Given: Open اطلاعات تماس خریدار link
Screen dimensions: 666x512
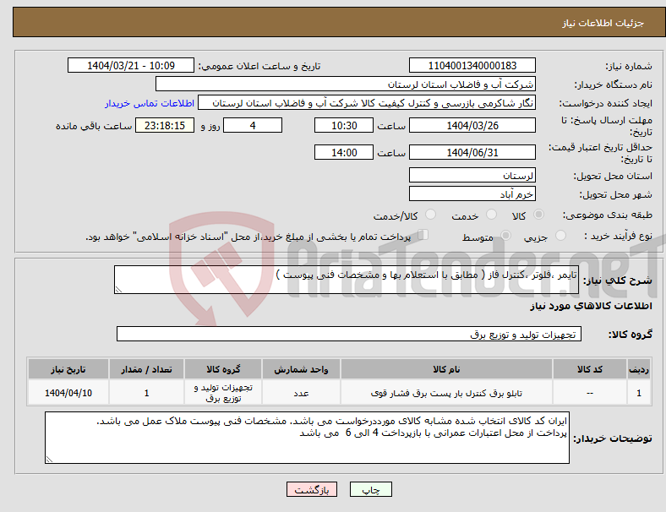Looking at the screenshot, I should click(150, 103).
